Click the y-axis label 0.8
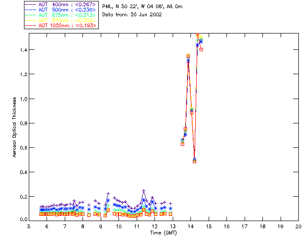Screen dimensions: 307x245 coord(24,123)
